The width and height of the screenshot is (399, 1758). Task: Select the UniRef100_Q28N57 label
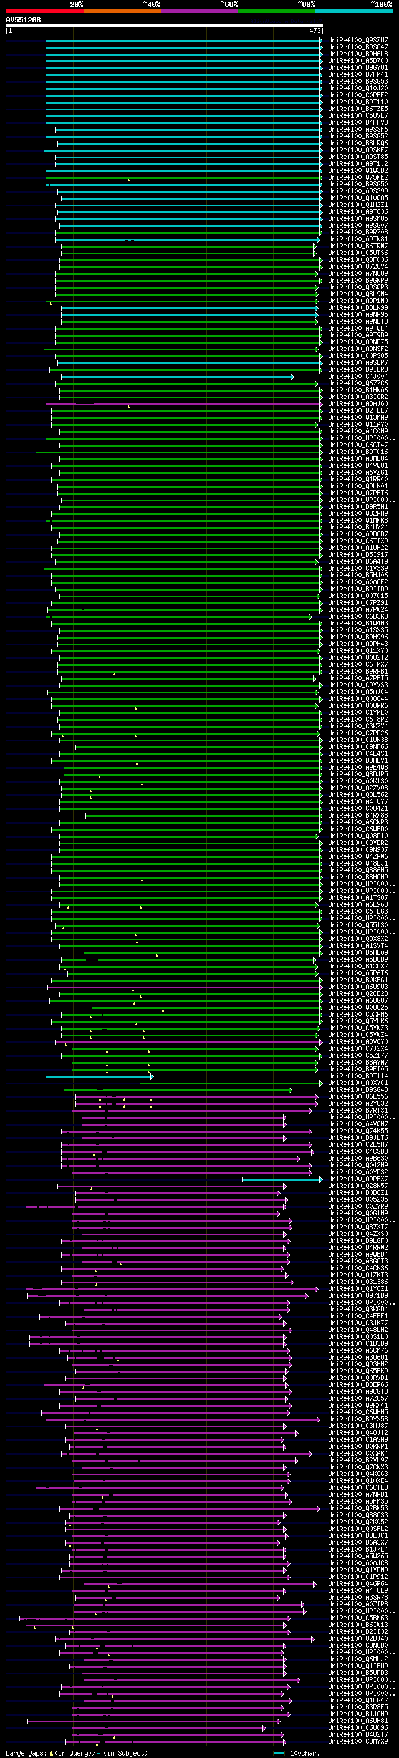click(x=358, y=1186)
